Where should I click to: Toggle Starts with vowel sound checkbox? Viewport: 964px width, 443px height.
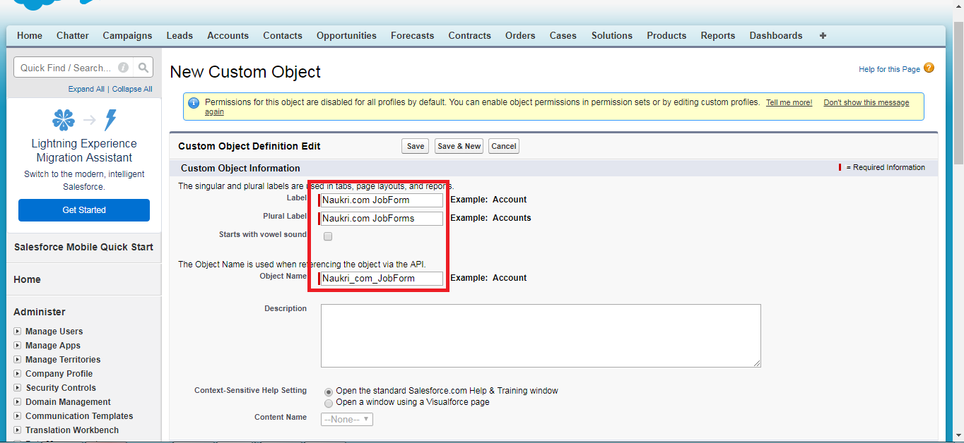point(328,236)
